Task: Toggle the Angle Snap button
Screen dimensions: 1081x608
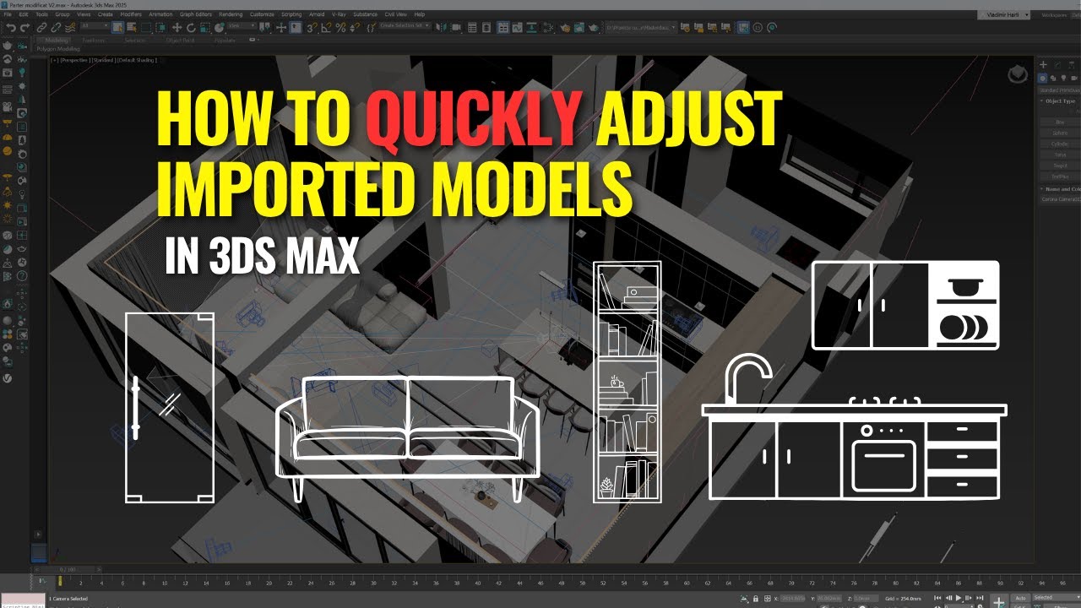Action: tap(326, 27)
